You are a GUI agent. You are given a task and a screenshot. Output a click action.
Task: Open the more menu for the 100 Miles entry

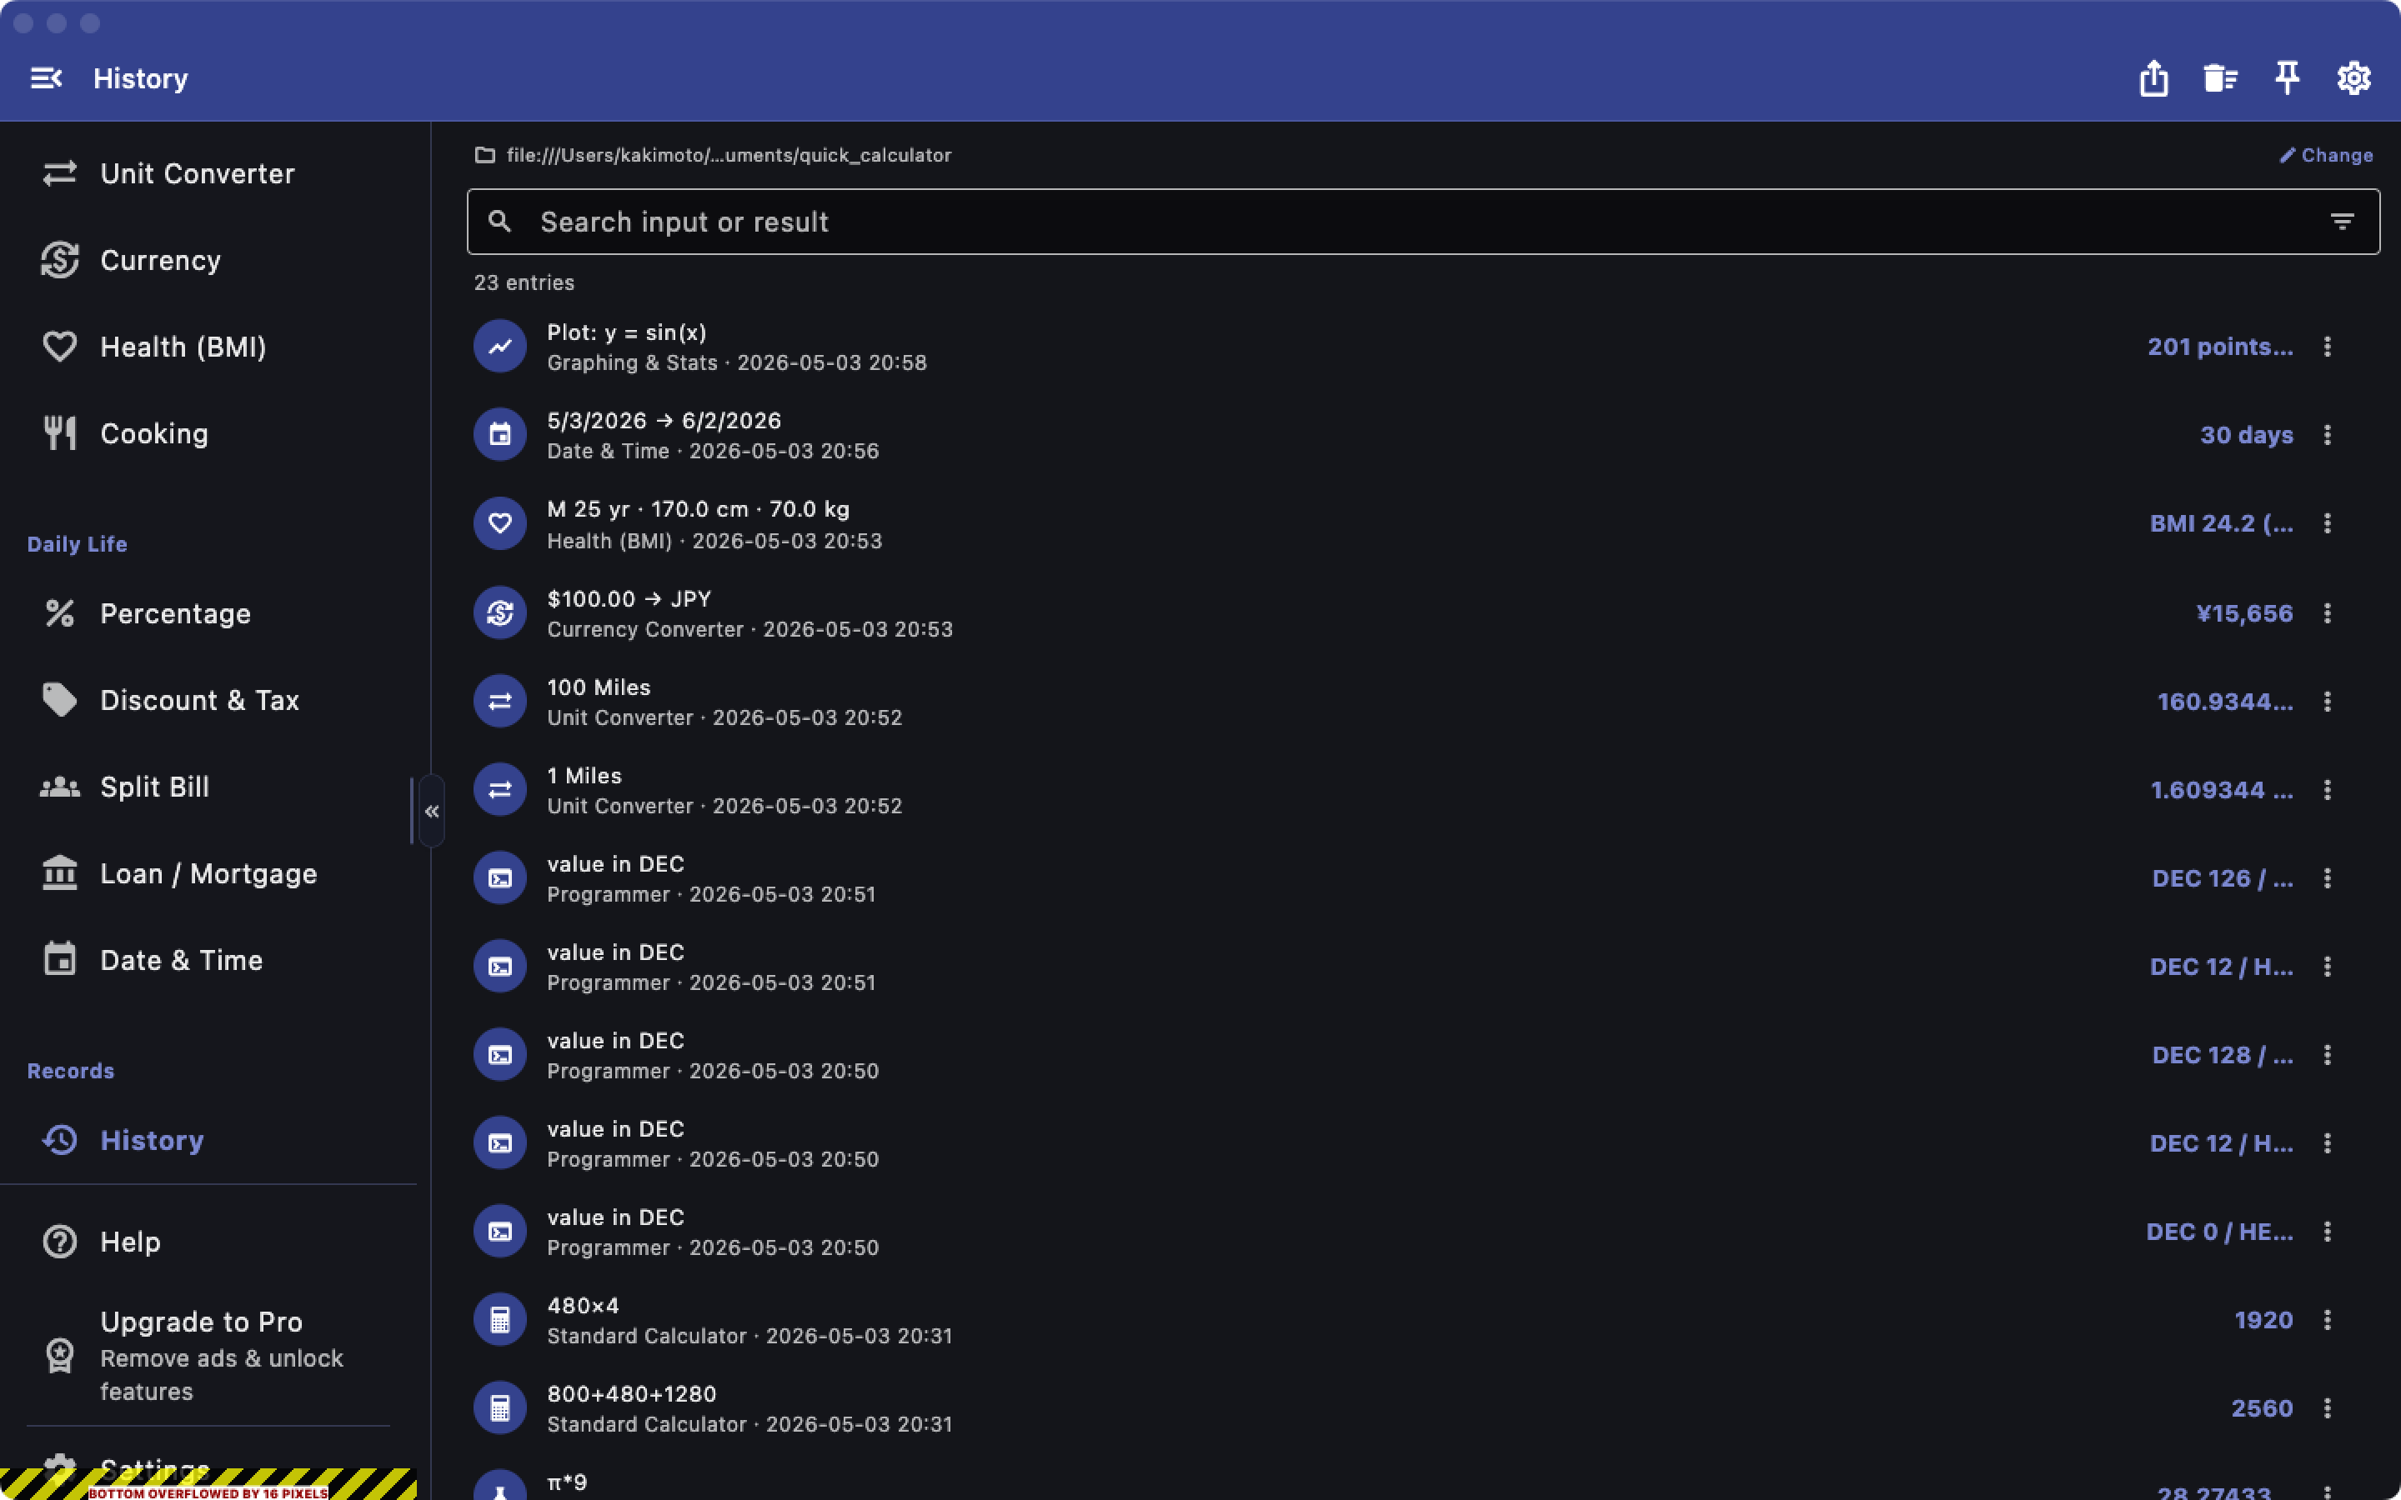pyautogui.click(x=2327, y=702)
